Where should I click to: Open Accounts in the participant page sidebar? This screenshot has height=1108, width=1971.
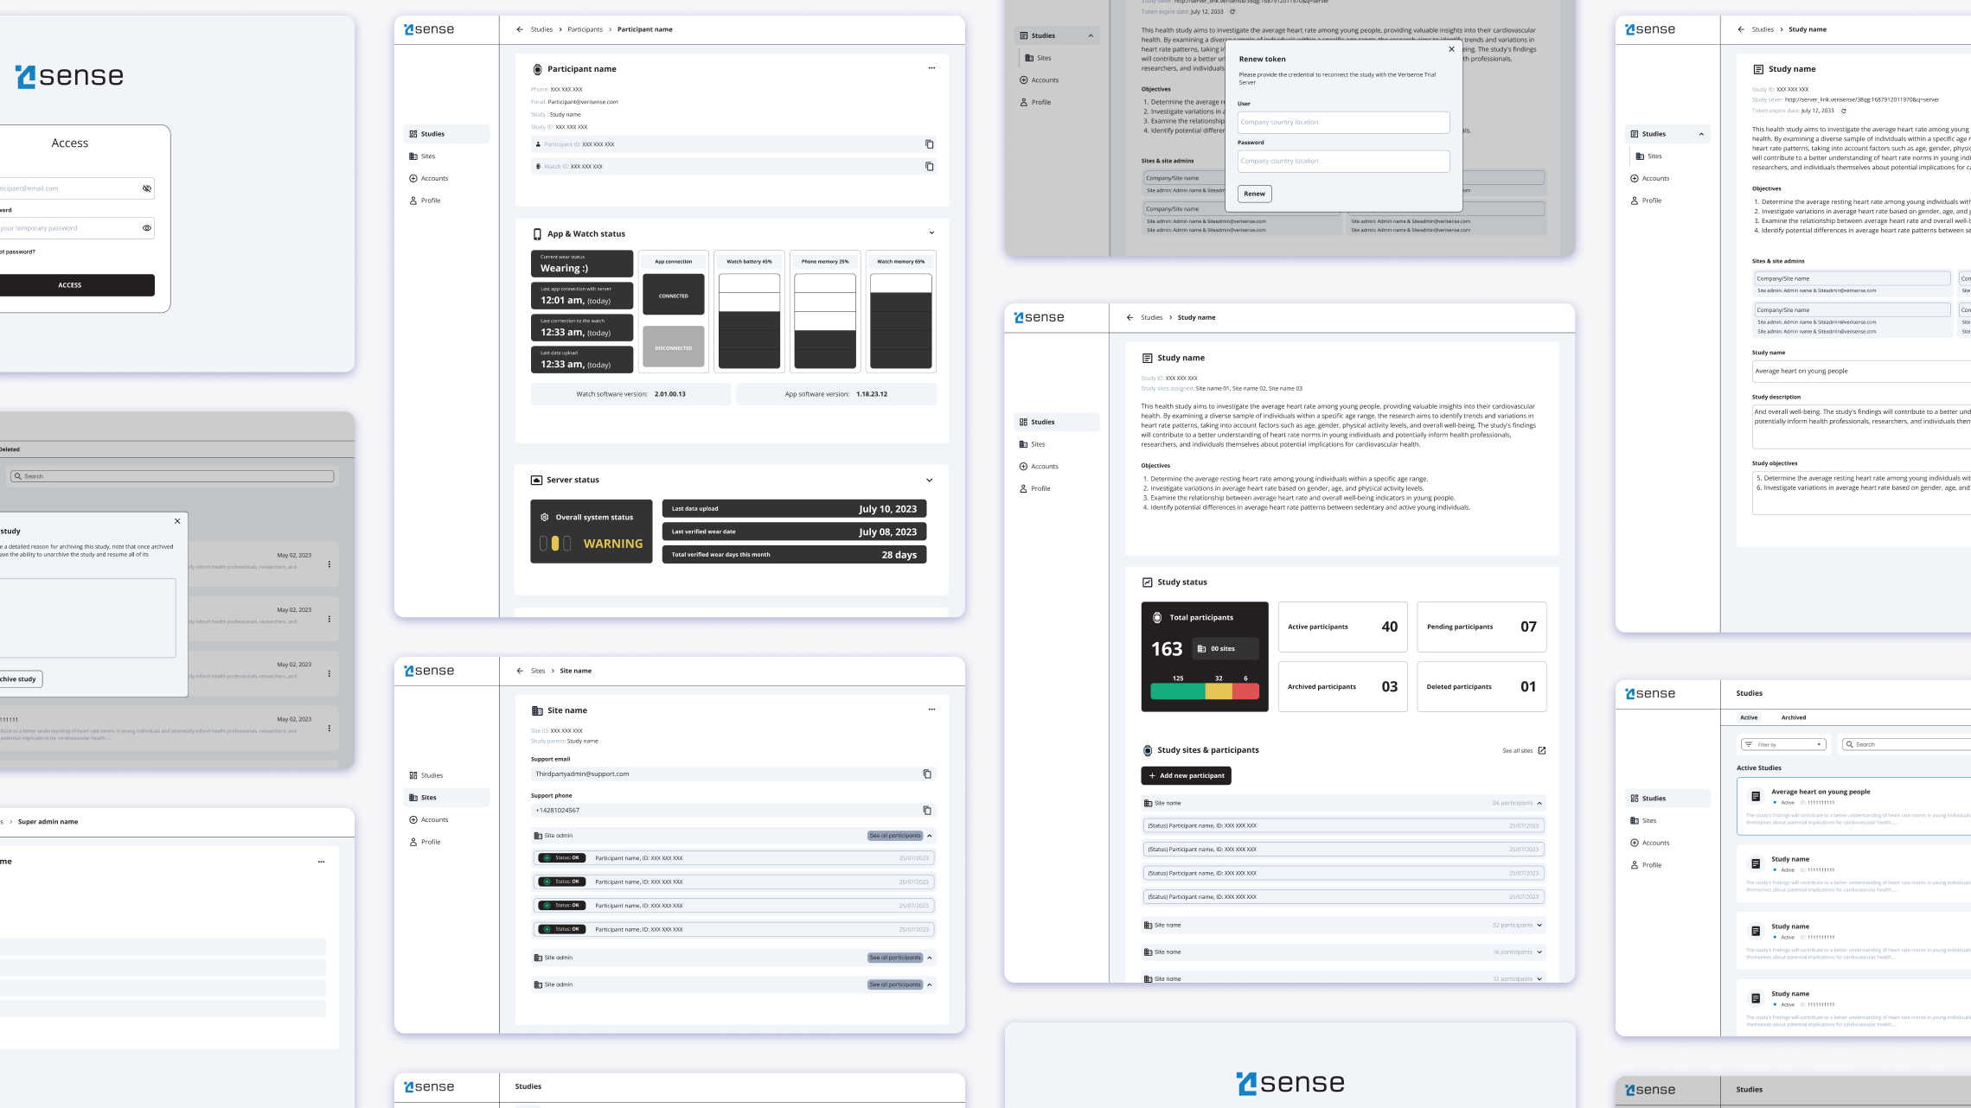(x=434, y=179)
